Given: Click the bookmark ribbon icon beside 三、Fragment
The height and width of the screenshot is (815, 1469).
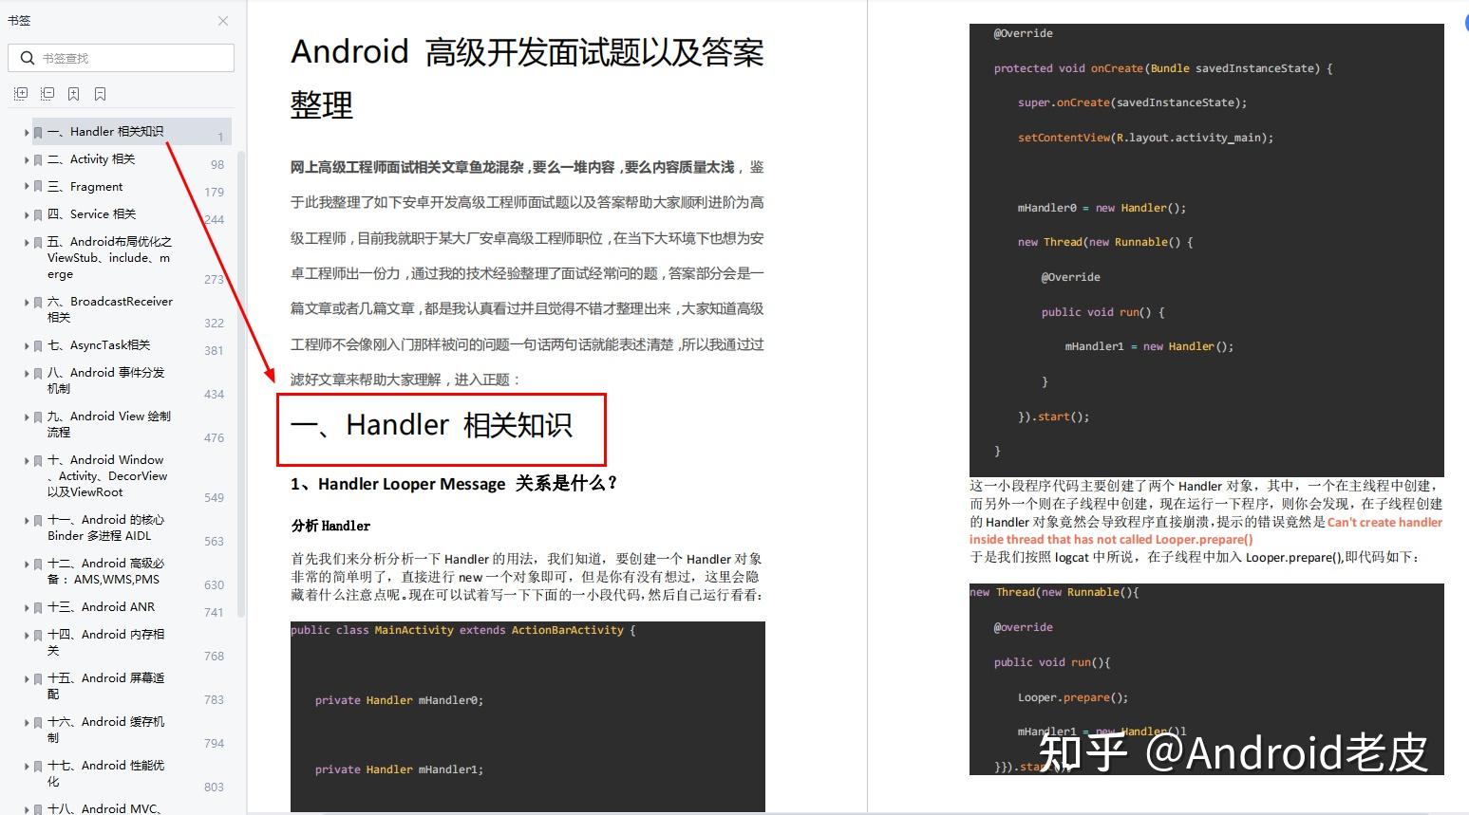Looking at the screenshot, I should pyautogui.click(x=36, y=186).
